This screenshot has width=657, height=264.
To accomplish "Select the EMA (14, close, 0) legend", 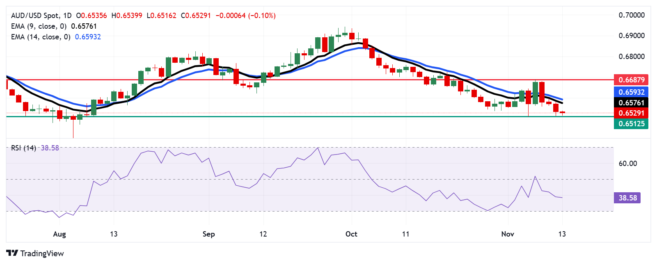I will (40, 37).
